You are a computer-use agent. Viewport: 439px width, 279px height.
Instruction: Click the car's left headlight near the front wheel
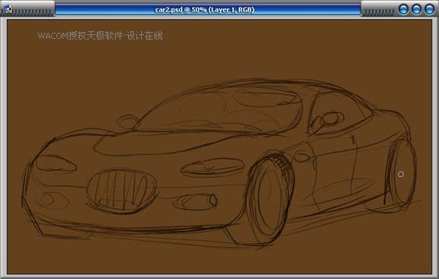(x=213, y=167)
